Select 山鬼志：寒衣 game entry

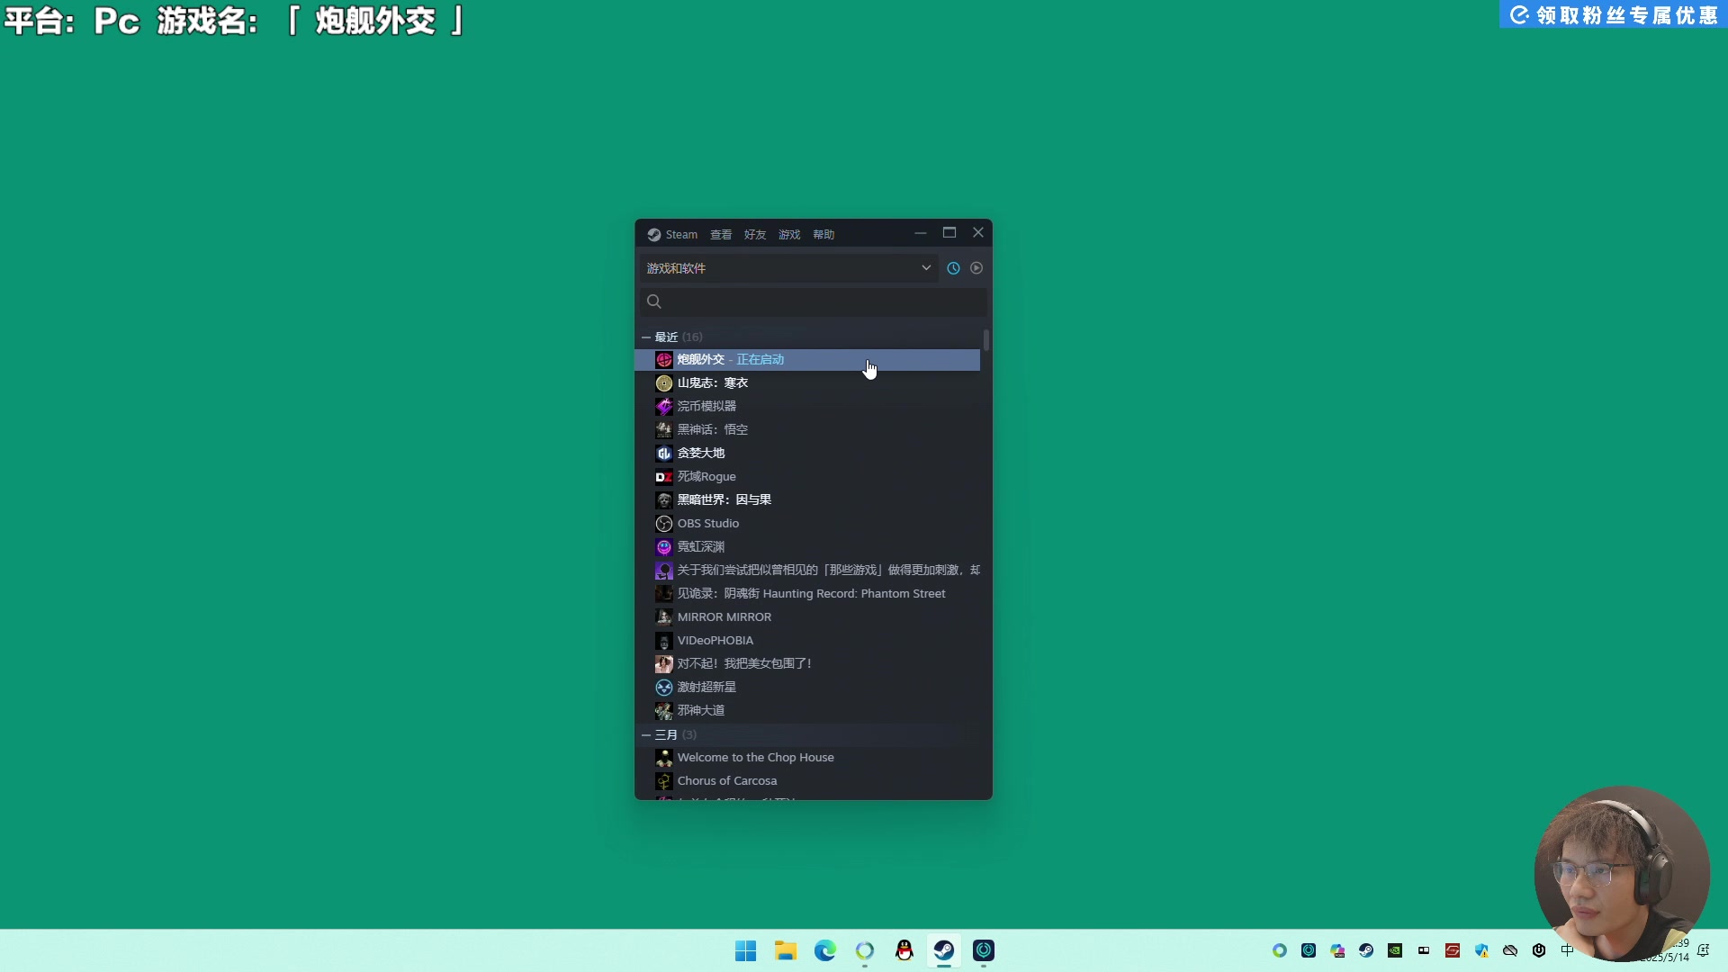[807, 382]
